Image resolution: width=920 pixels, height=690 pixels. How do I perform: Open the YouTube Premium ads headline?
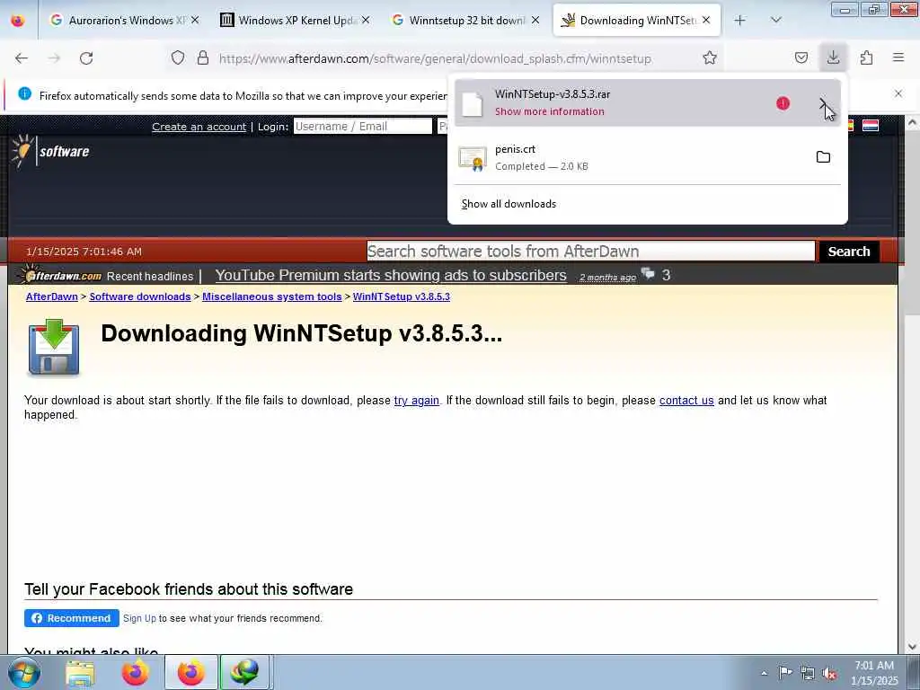391,275
